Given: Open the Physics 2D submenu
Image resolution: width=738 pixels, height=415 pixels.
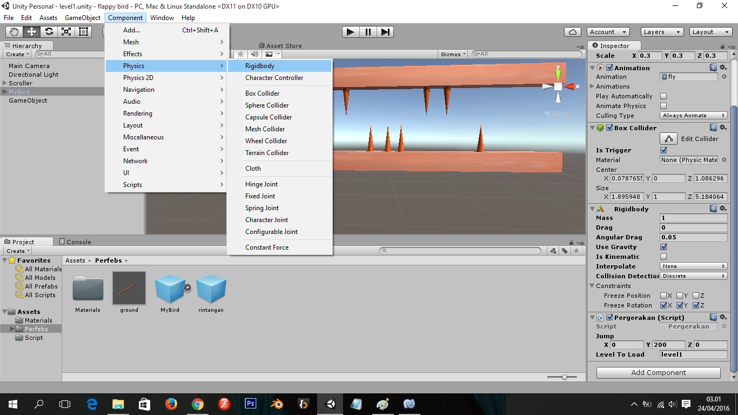Looking at the screenshot, I should (167, 78).
